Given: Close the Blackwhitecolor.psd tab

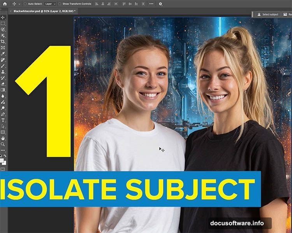Looking at the screenshot, I should pyautogui.click(x=11, y=12).
